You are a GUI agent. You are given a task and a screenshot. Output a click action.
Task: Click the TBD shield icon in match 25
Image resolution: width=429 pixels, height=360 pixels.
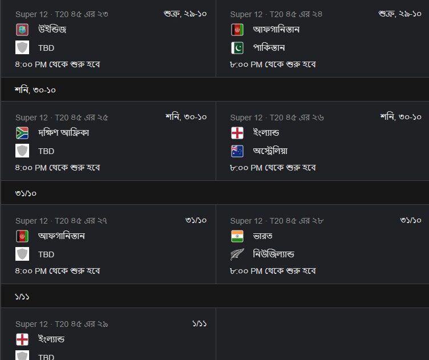coord(22,151)
